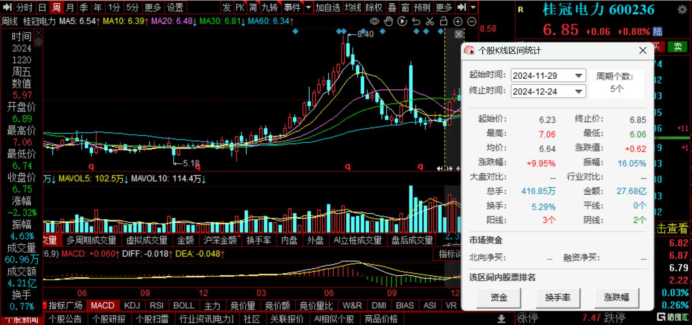Select the AI立桩成交量 tab

pos(358,240)
